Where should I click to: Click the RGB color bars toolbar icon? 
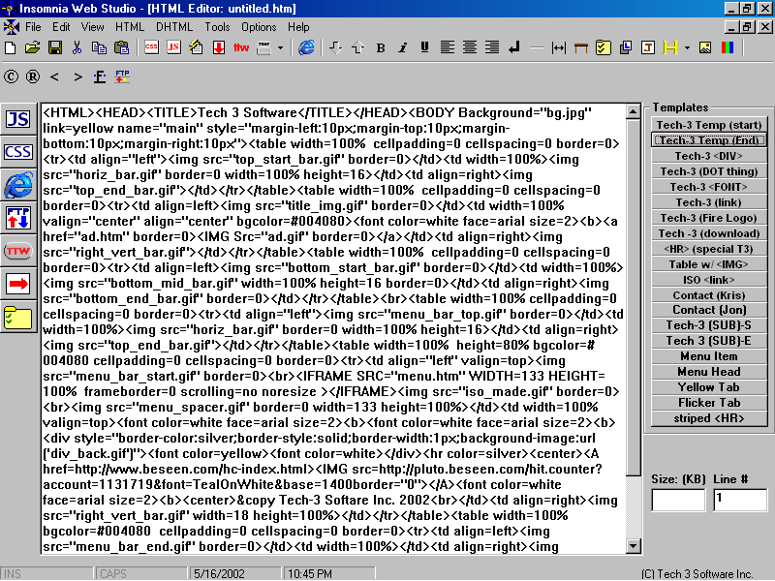[727, 47]
